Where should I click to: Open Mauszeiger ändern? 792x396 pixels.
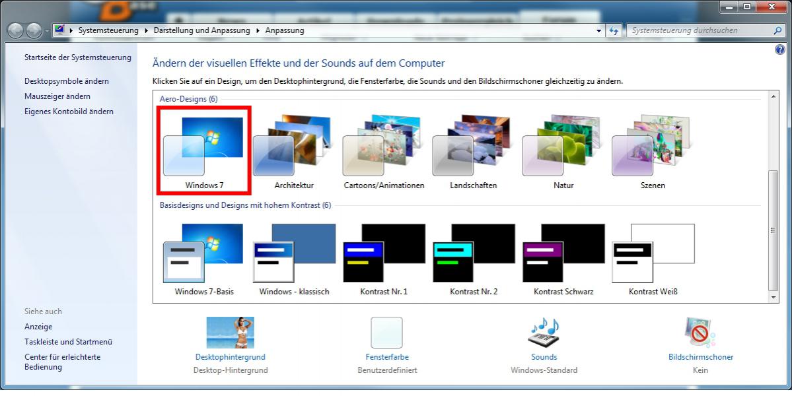point(57,96)
